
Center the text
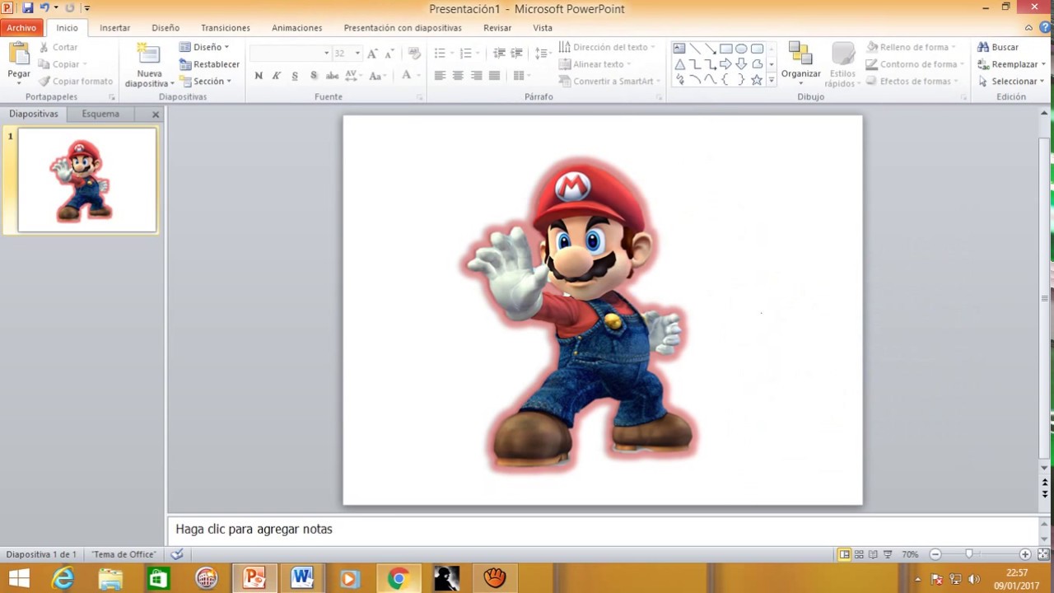coord(458,76)
